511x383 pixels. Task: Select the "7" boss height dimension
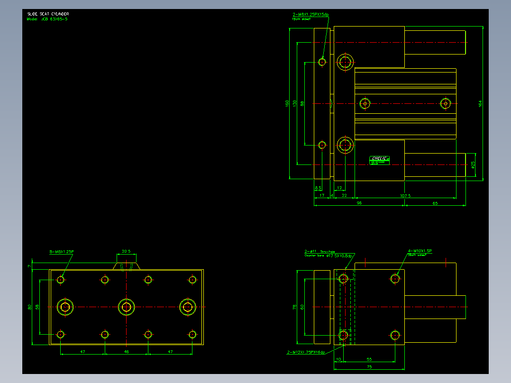point(29,266)
